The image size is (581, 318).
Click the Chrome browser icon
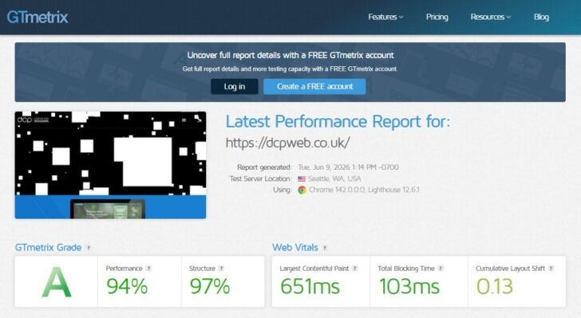(302, 190)
